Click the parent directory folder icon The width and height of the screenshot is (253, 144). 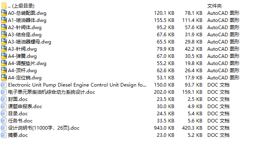[4, 6]
